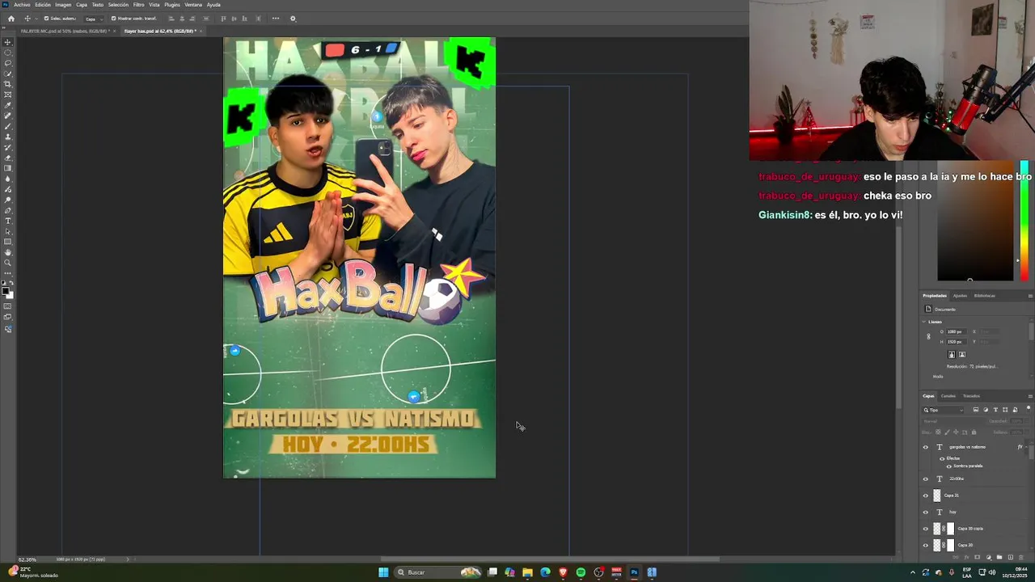This screenshot has height=582, width=1035.
Task: Collapse the Lienzo section
Action: point(925,322)
